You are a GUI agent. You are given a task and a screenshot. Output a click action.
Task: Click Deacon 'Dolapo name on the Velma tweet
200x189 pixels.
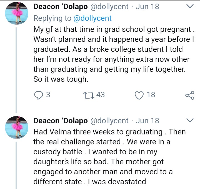(60, 121)
